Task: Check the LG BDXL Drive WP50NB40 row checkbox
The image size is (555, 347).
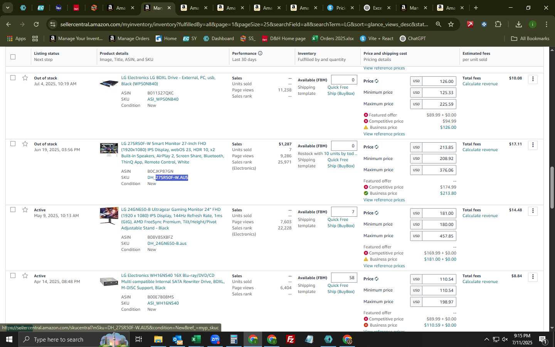Action: pos(13,78)
